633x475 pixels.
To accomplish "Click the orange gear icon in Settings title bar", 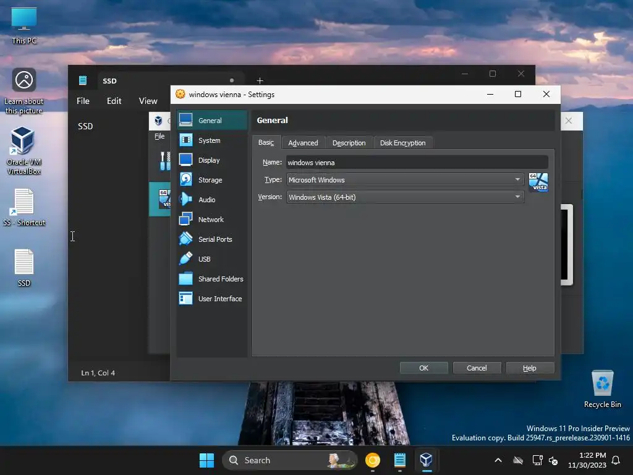I will click(181, 94).
